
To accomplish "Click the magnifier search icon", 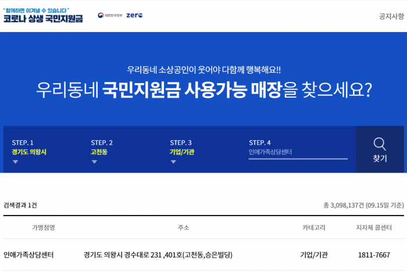I will click(380, 144).
